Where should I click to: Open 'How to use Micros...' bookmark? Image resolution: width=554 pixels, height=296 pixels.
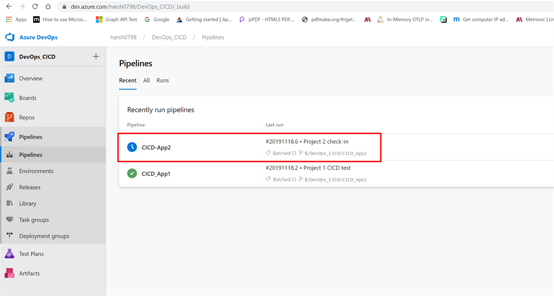pyautogui.click(x=60, y=19)
